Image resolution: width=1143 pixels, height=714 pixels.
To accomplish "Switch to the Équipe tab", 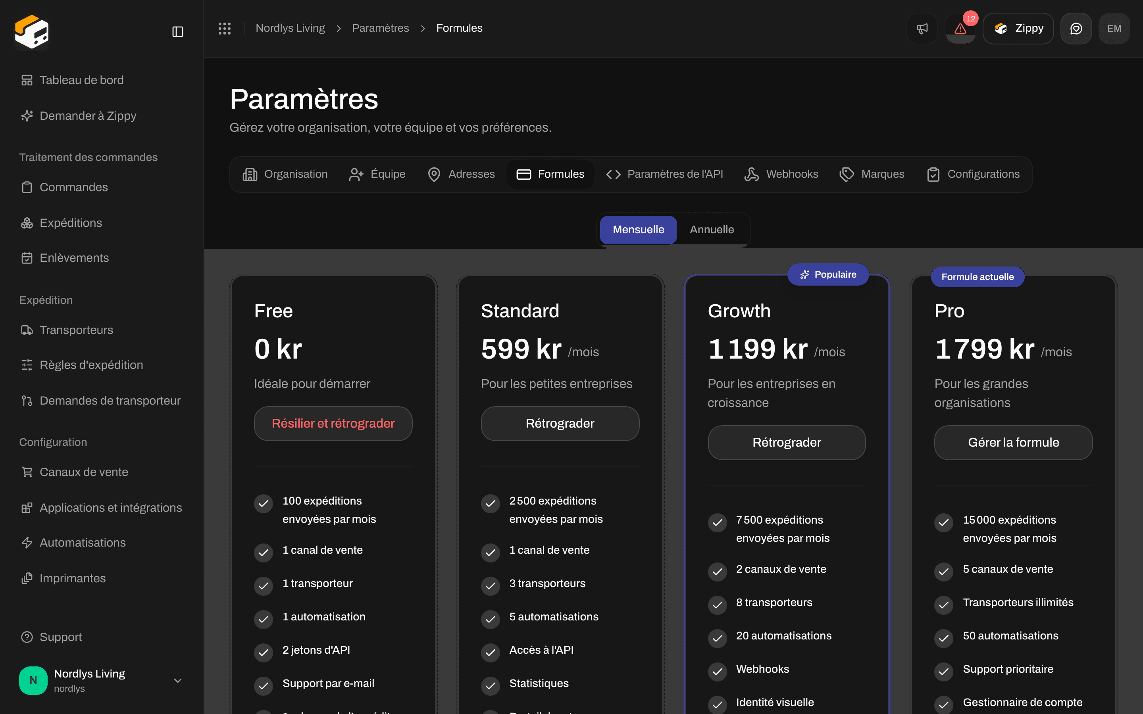I will 377,174.
